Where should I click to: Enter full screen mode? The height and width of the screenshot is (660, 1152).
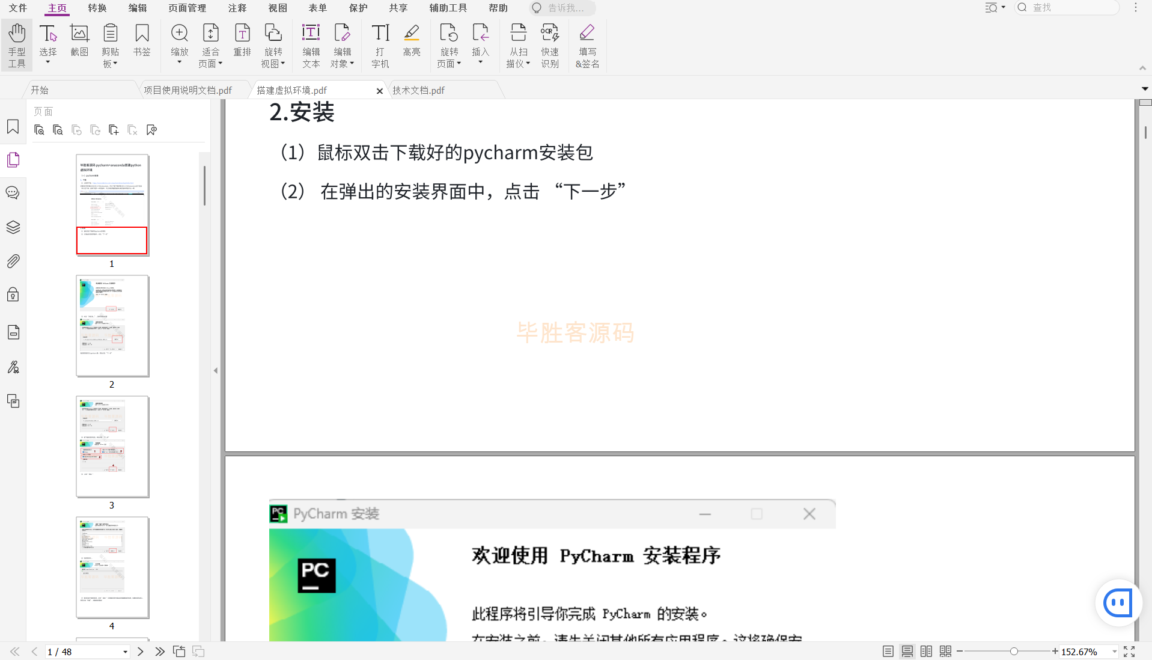point(1129,652)
